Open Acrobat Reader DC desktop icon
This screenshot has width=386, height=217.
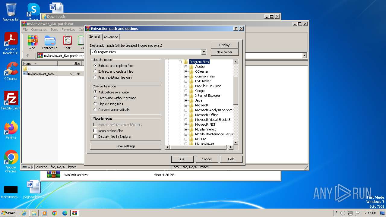coord(11,44)
